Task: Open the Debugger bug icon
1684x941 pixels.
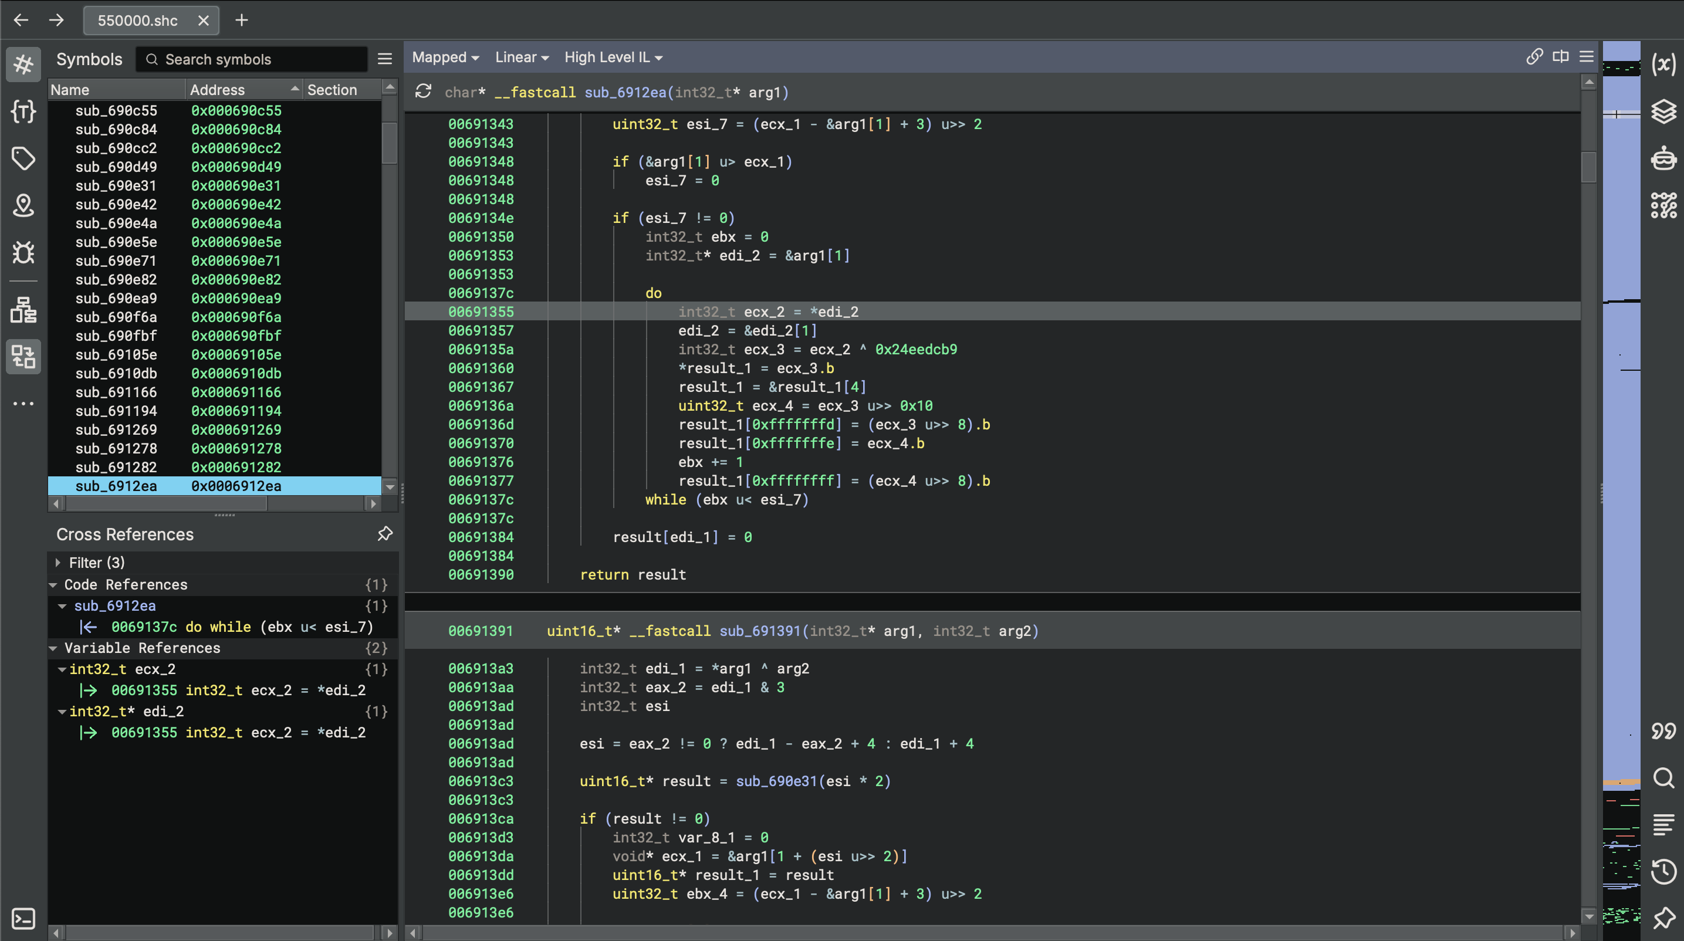Action: click(x=23, y=252)
